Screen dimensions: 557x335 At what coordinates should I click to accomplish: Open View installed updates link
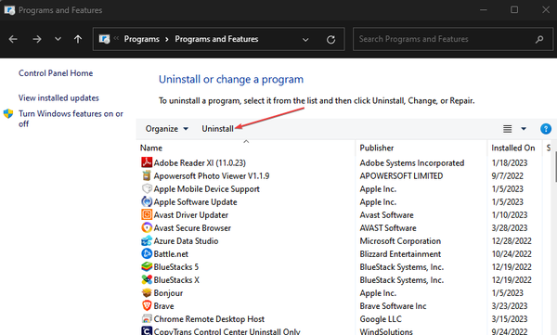(x=58, y=98)
